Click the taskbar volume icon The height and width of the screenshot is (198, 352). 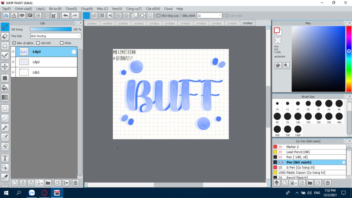pyautogui.click(x=309, y=193)
